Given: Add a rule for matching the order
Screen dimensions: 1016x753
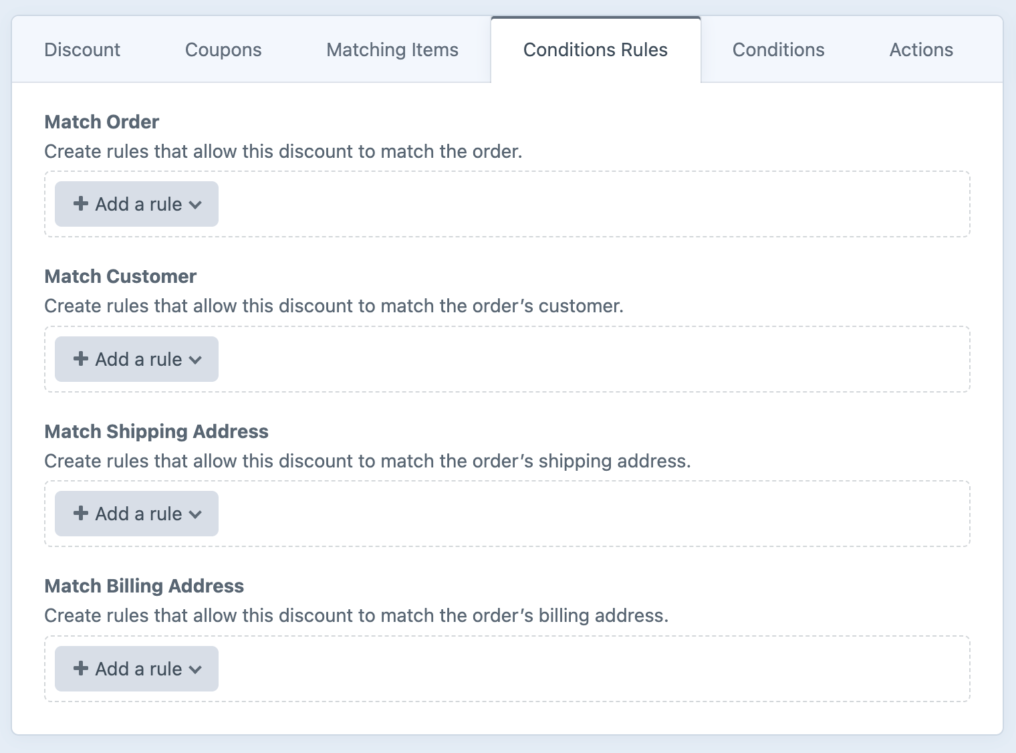Looking at the screenshot, I should pos(136,204).
